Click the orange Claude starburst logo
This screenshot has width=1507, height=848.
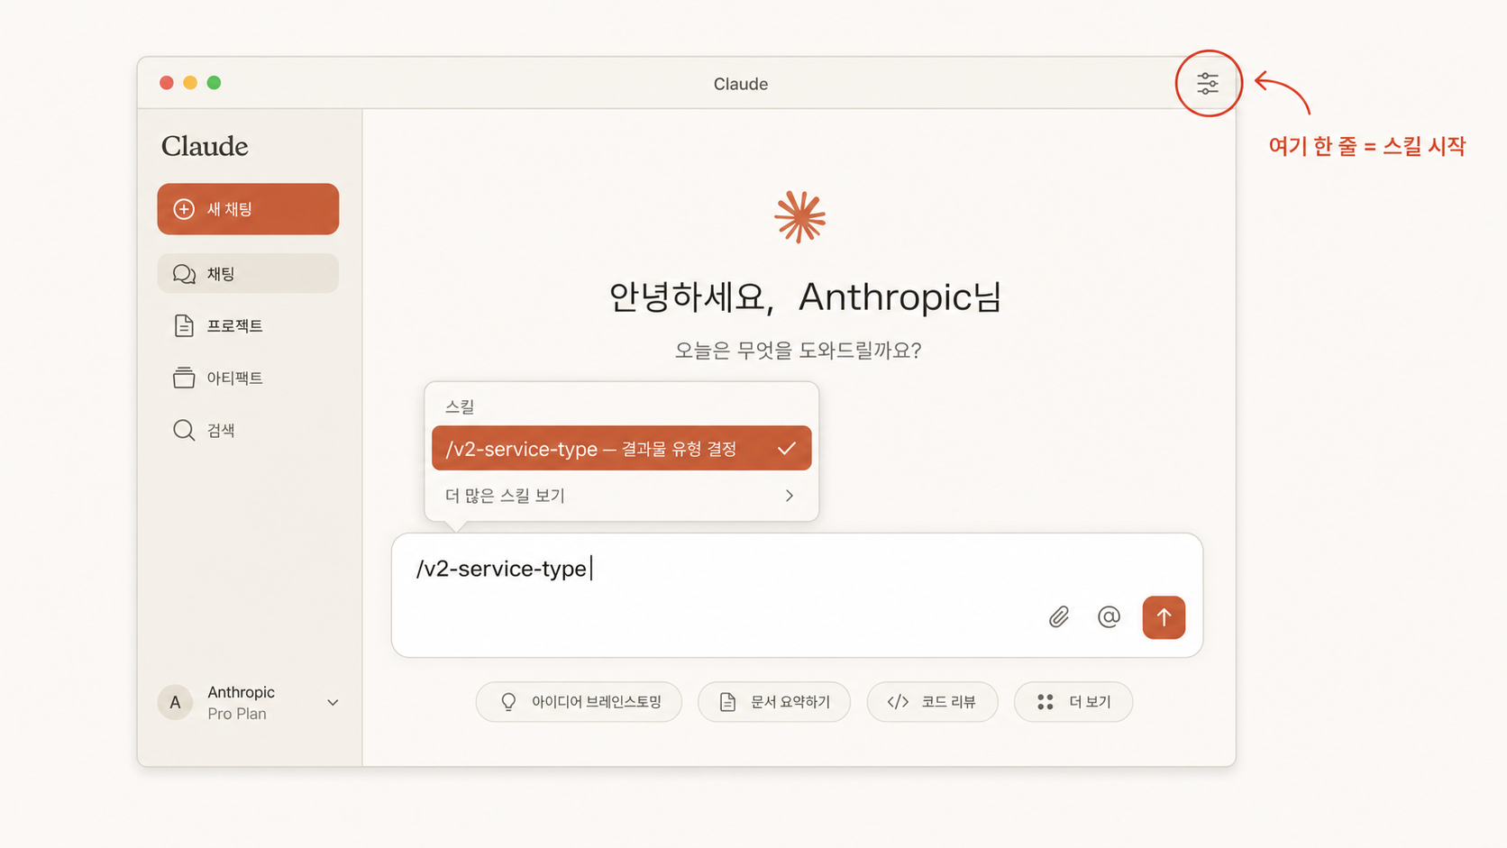pyautogui.click(x=799, y=217)
